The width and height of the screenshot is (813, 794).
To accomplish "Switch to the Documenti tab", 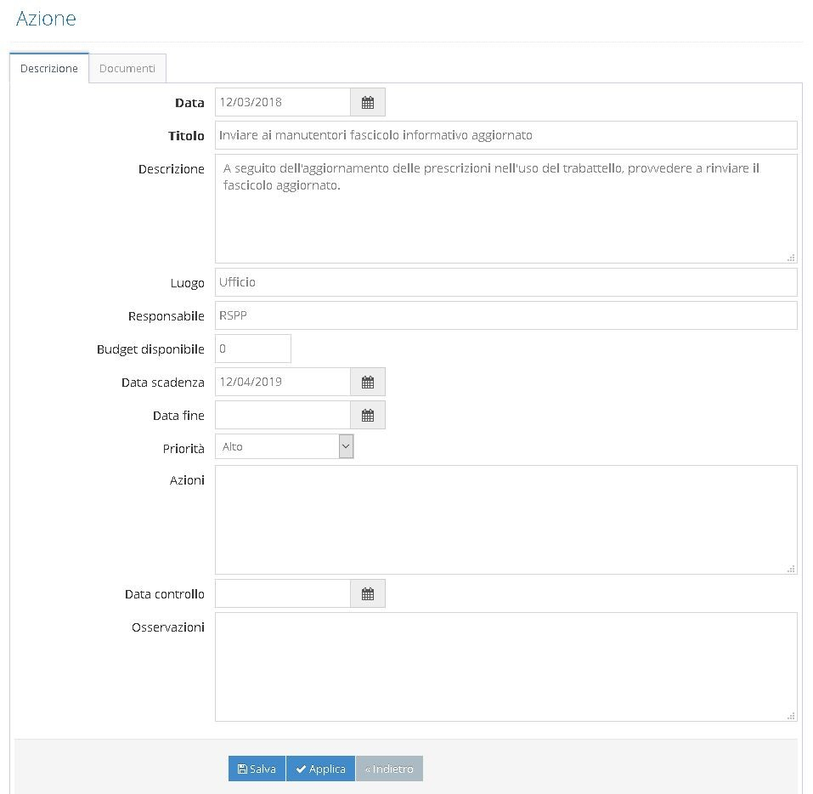I will pos(127,69).
